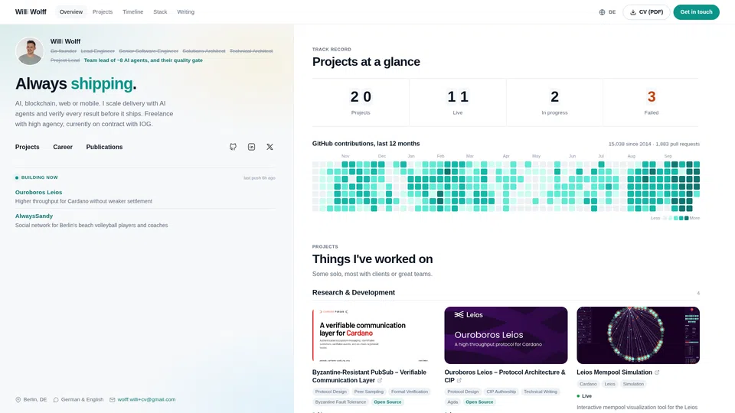Open the Ouroboros Leios building-now project
This screenshot has height=413, width=735.
(x=38, y=193)
